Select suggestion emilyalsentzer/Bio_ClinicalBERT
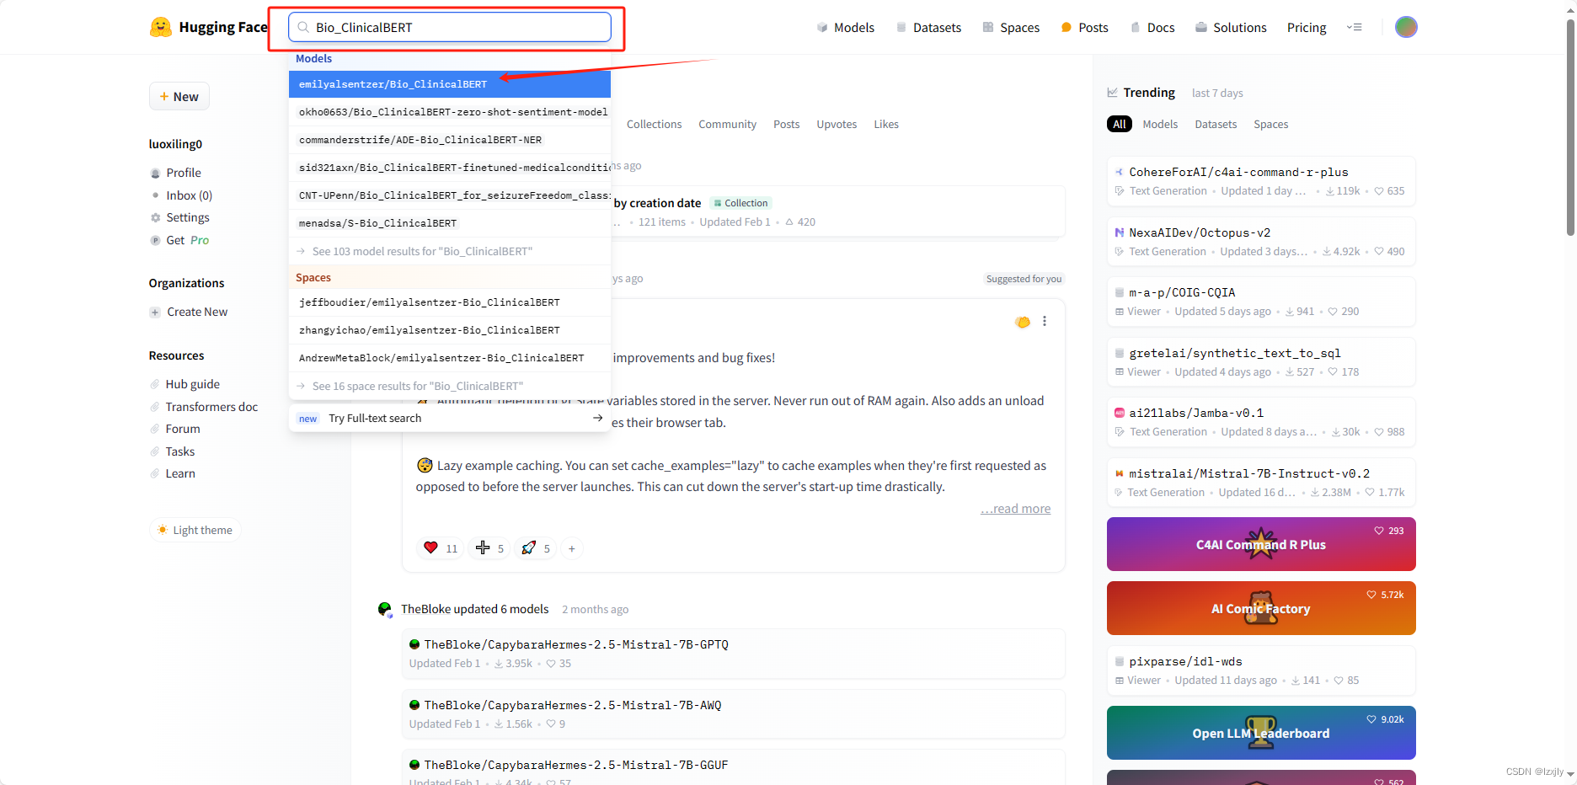Viewport: 1577px width, 785px height. tap(393, 83)
